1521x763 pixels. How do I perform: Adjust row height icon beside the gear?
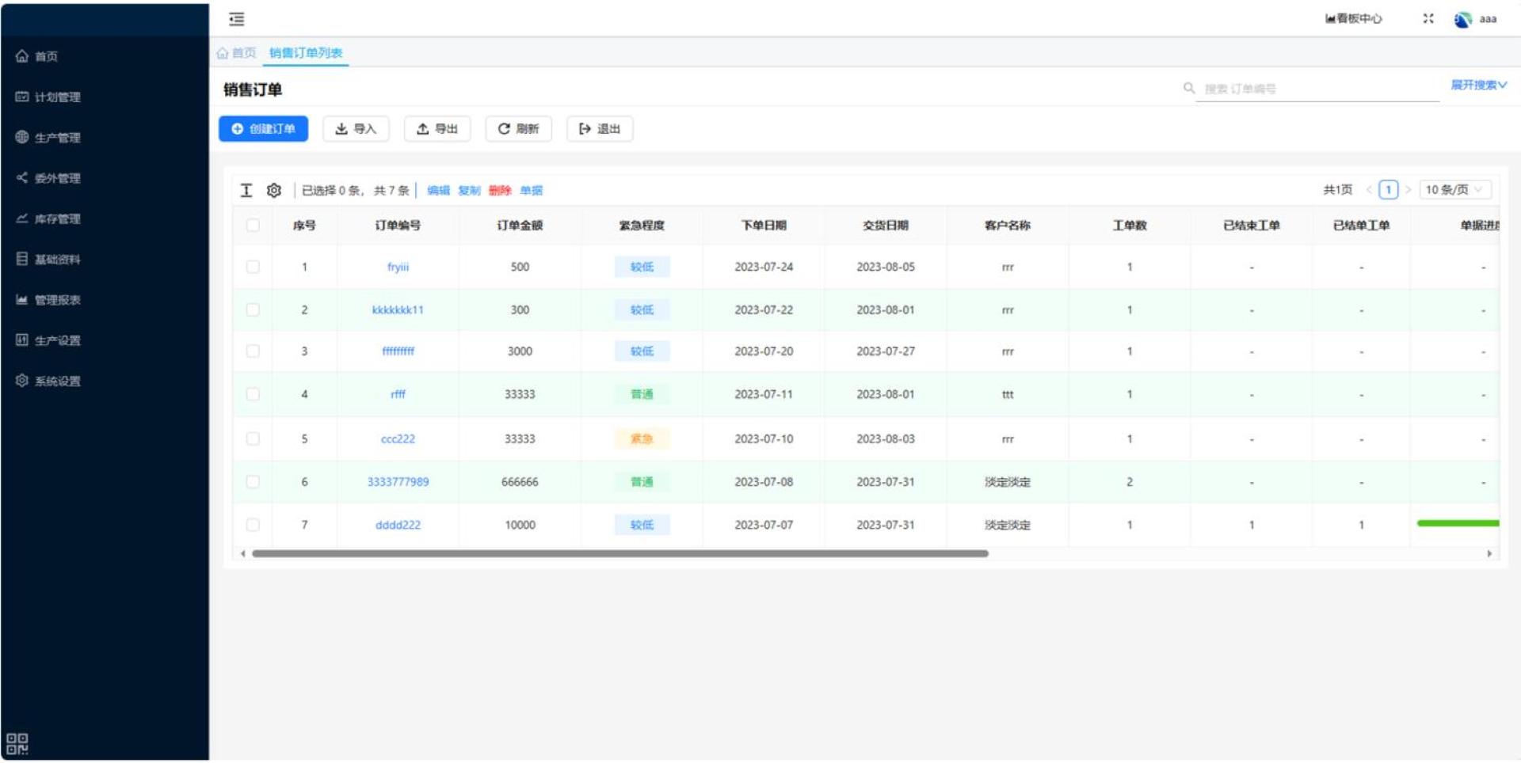[x=246, y=190]
